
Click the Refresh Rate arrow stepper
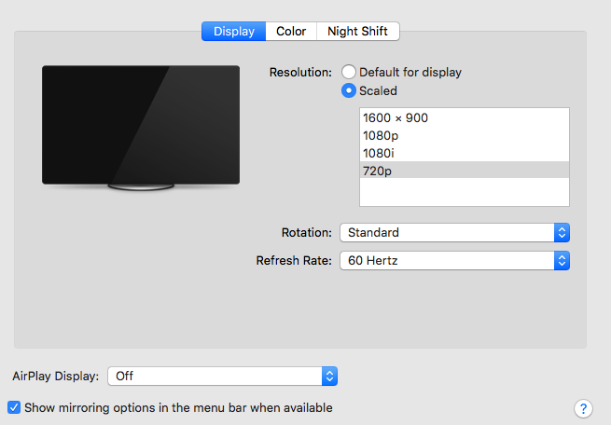coord(562,261)
